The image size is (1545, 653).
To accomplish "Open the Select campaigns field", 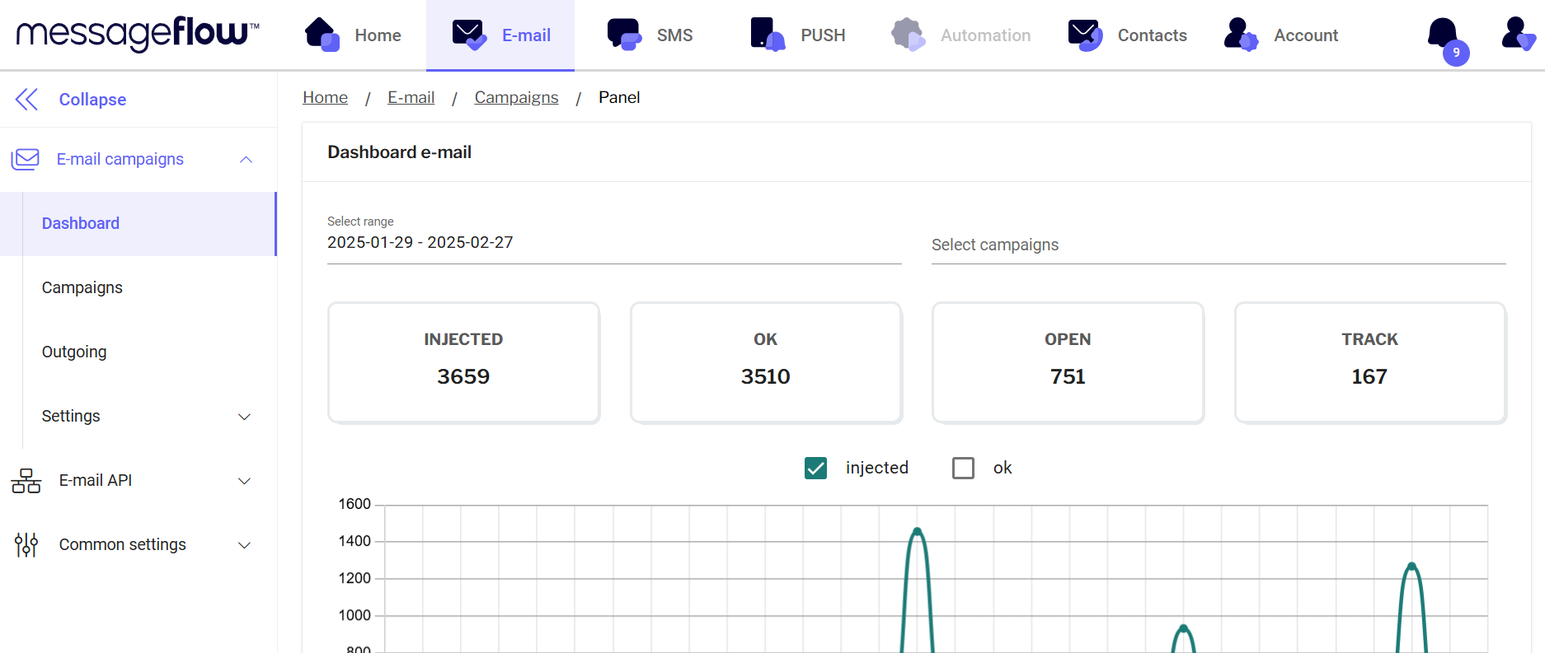I will [x=1218, y=245].
